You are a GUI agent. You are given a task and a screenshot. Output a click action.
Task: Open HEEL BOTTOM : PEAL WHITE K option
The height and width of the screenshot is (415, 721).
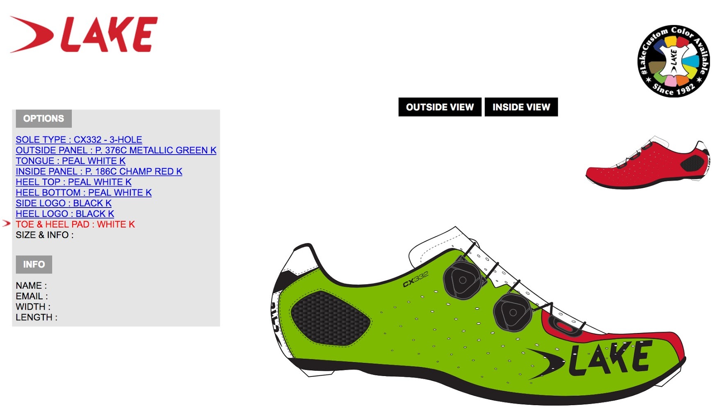(84, 193)
